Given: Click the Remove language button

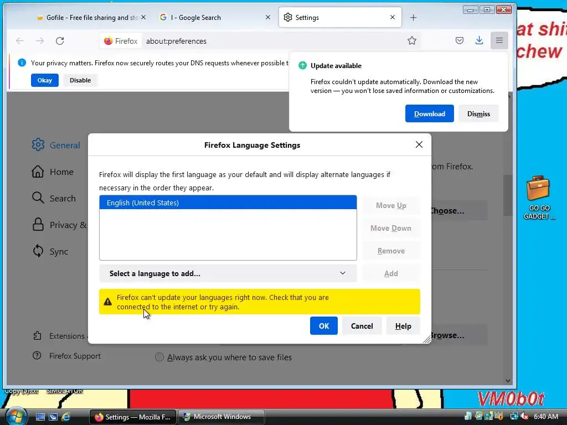Looking at the screenshot, I should (391, 251).
